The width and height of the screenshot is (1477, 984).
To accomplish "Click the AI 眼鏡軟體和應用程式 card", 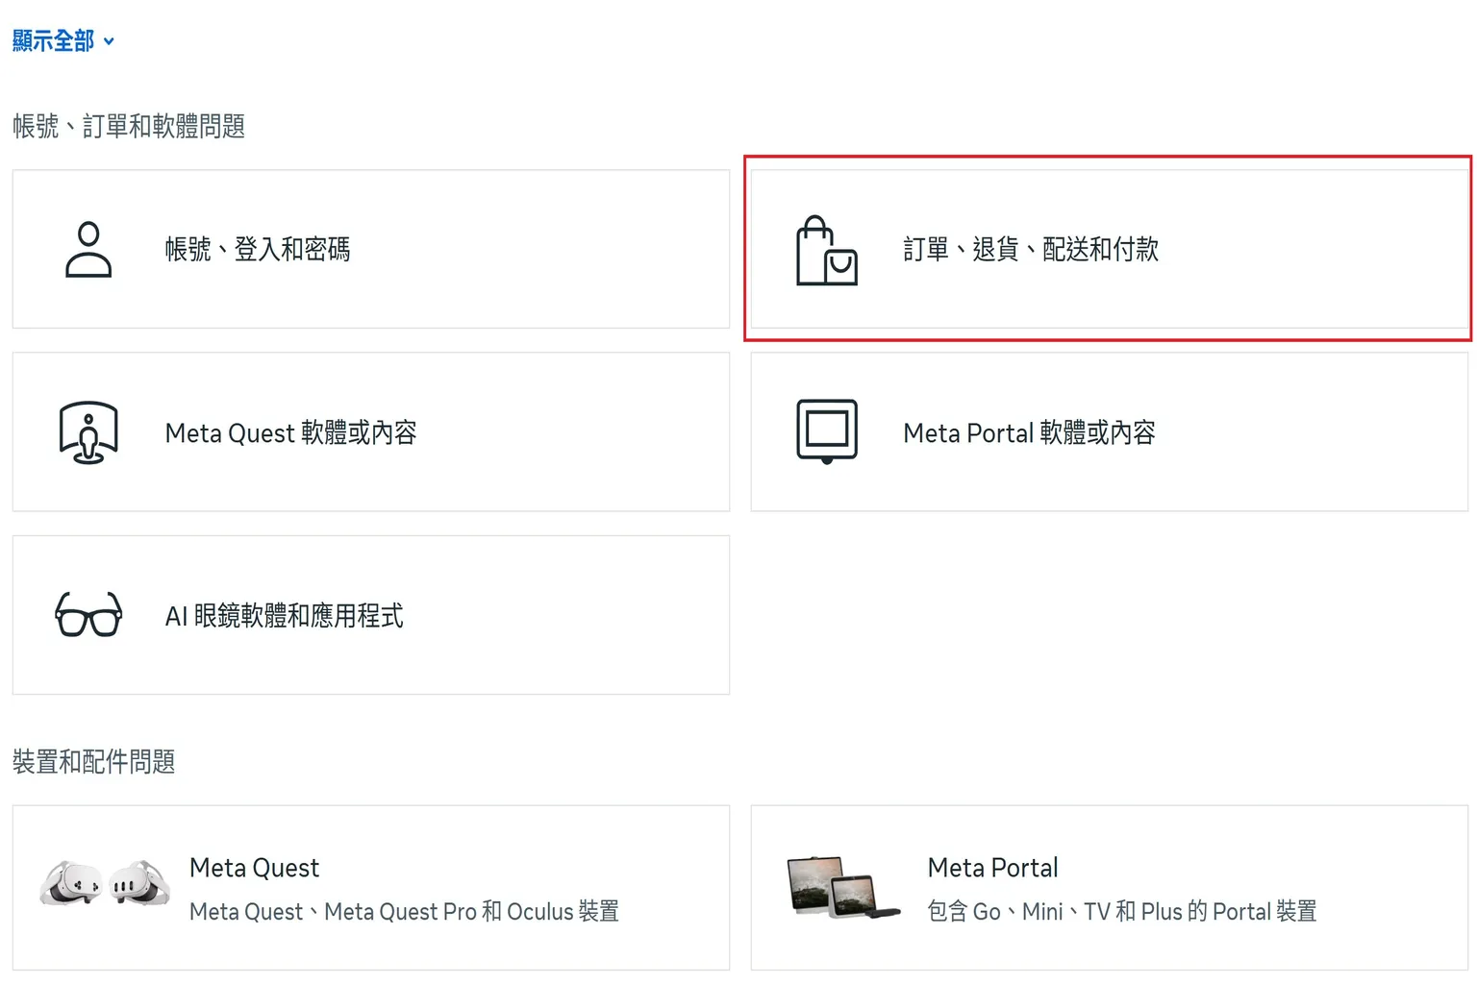I will click(370, 615).
